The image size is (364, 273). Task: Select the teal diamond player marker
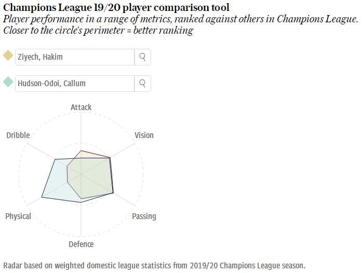click(x=8, y=82)
